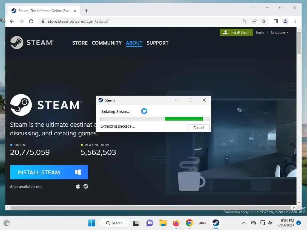Click taskbar Search box
This screenshot has width=307, height=230.
[x=114, y=223]
